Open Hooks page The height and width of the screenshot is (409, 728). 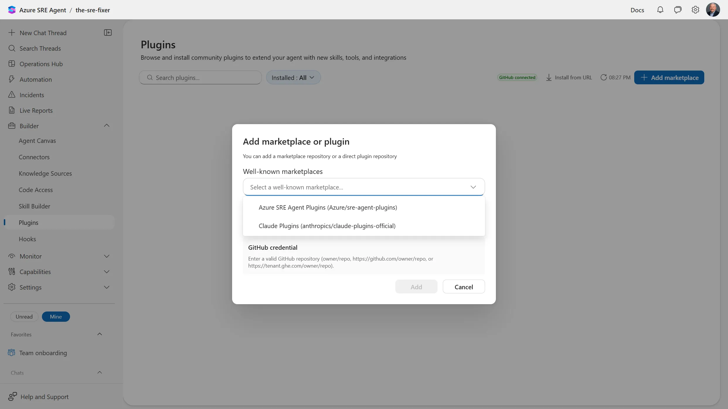click(27, 239)
